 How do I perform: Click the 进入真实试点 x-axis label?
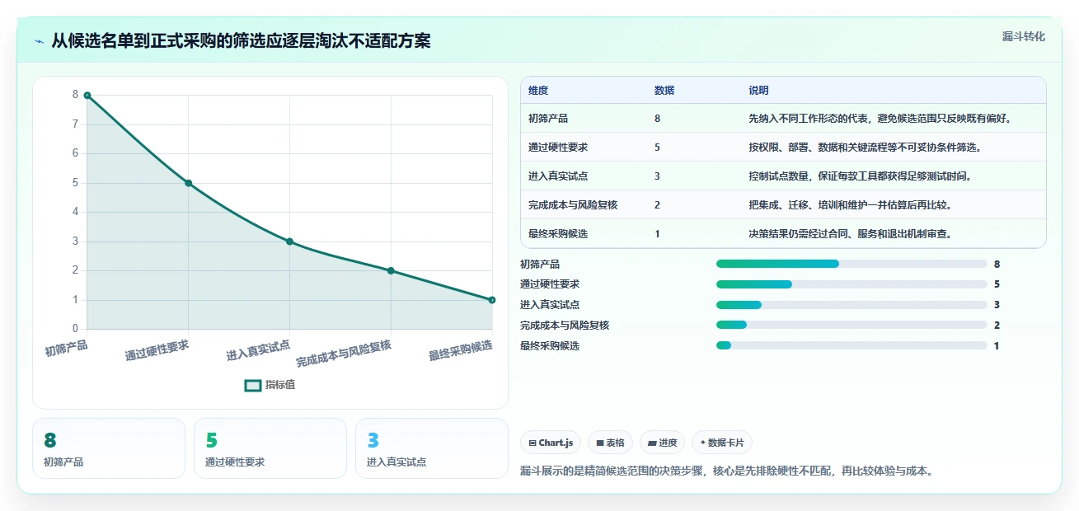258,350
